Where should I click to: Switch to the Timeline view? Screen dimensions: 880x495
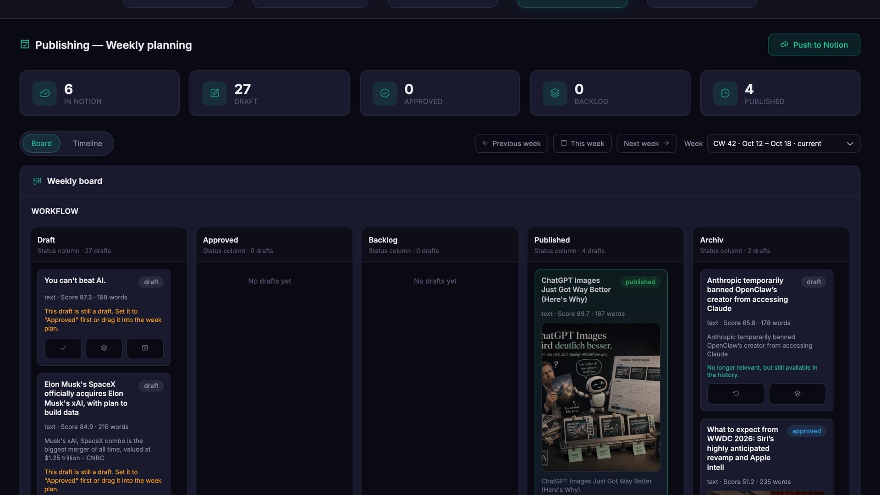click(88, 143)
